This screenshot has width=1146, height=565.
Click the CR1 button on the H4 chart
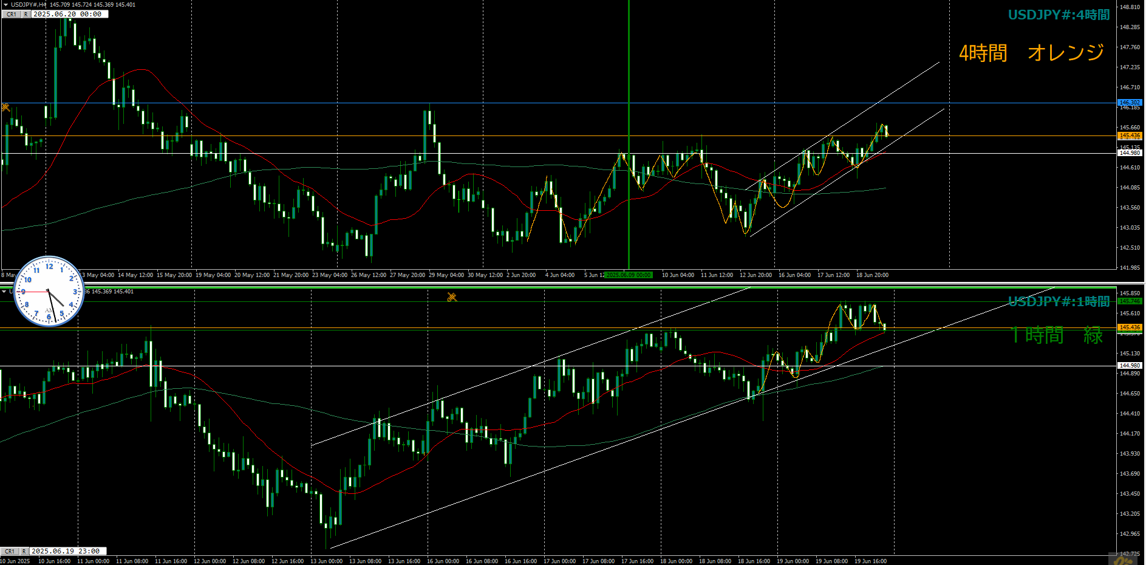coord(12,14)
